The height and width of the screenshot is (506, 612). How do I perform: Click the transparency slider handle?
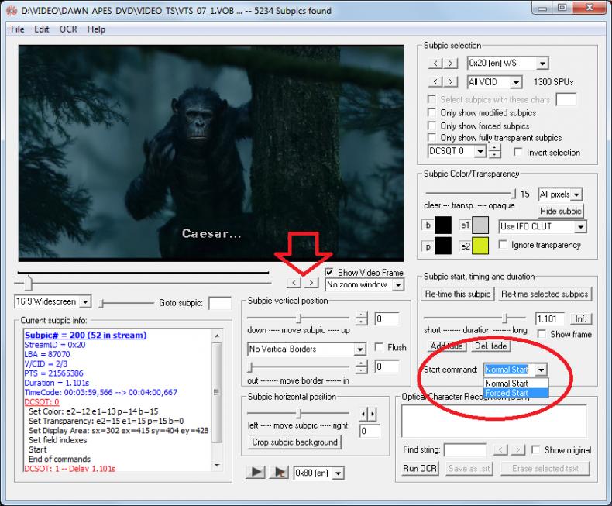click(x=514, y=193)
